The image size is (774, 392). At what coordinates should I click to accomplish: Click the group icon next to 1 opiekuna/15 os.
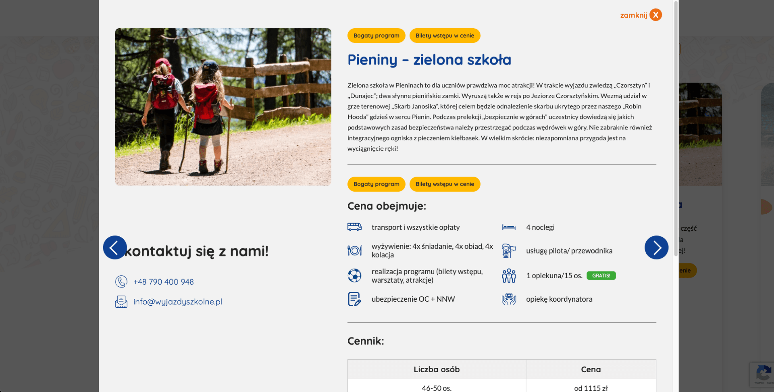[509, 275]
